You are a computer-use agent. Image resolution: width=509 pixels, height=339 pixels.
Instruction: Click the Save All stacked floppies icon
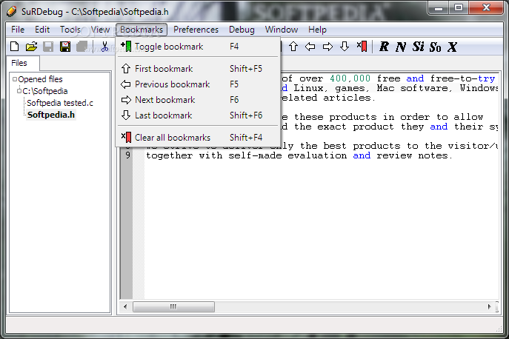tap(82, 47)
